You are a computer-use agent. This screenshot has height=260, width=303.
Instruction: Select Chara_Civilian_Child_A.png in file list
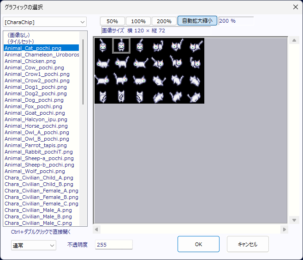pos(39,178)
